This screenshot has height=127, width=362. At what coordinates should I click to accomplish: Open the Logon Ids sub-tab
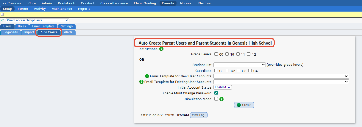pos(11,33)
